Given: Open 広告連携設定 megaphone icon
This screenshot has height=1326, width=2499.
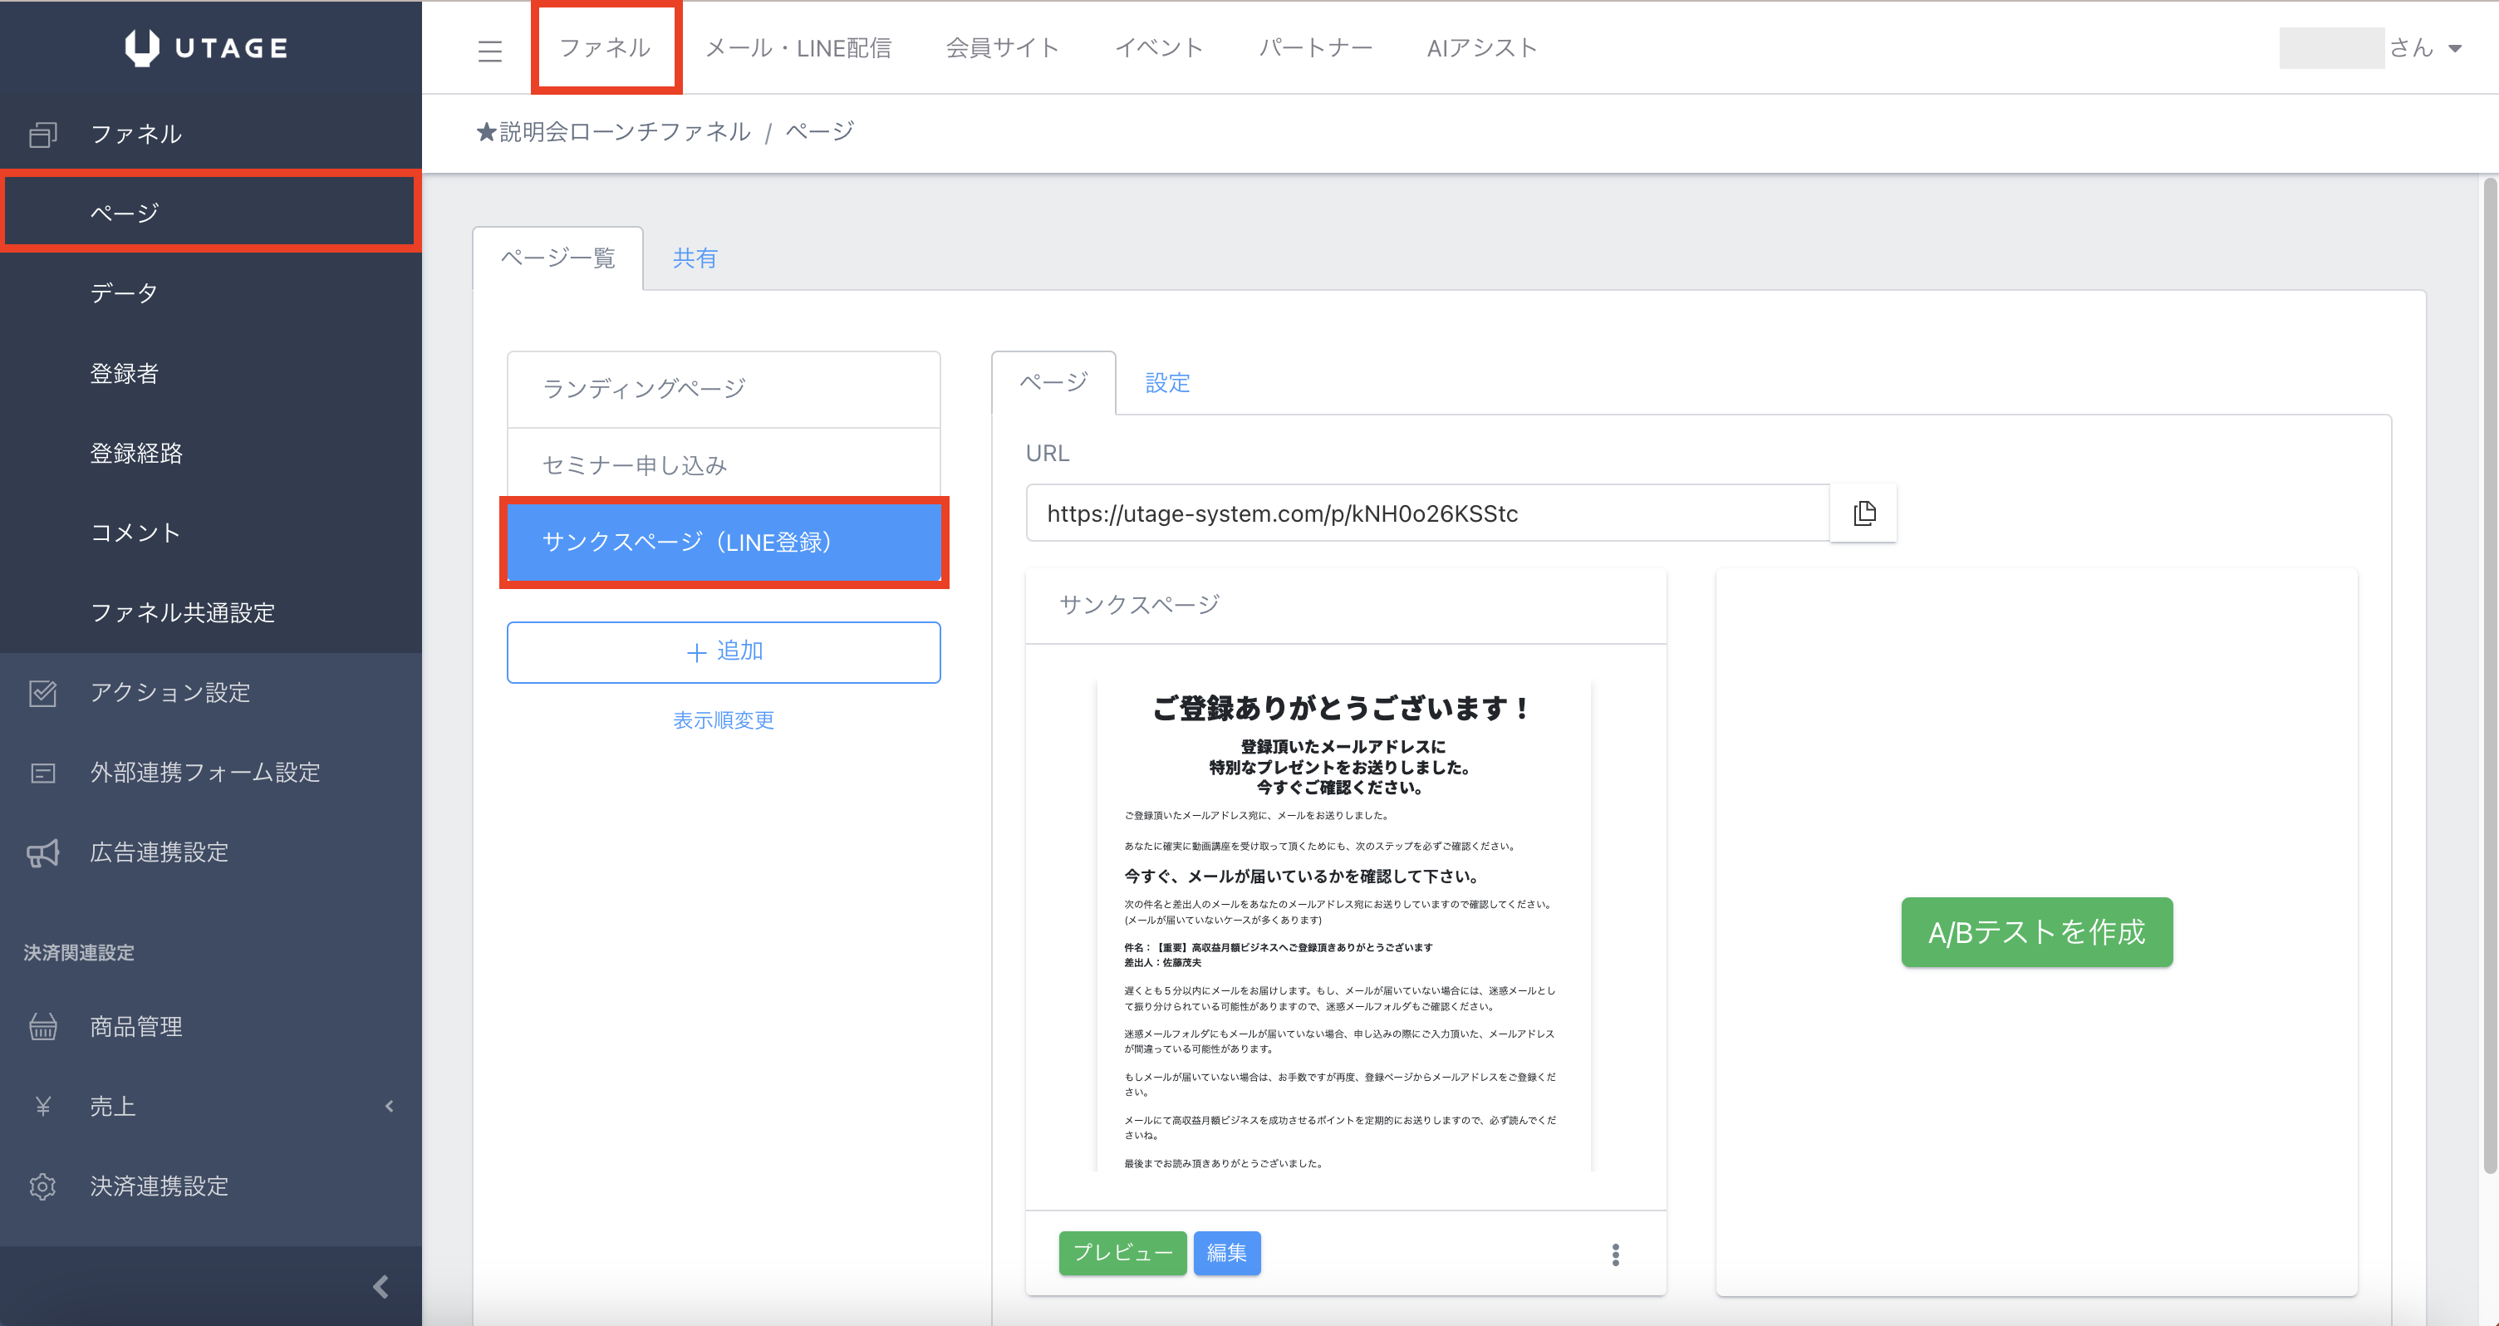Looking at the screenshot, I should 42,852.
